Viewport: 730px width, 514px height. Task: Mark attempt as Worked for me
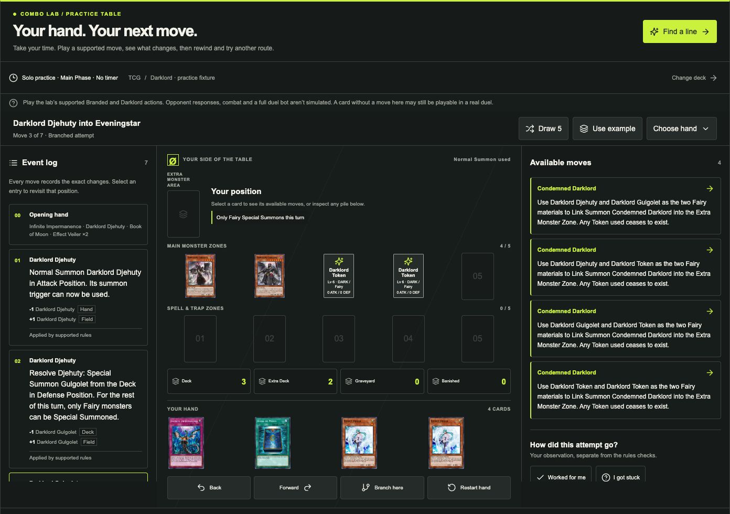click(x=561, y=477)
